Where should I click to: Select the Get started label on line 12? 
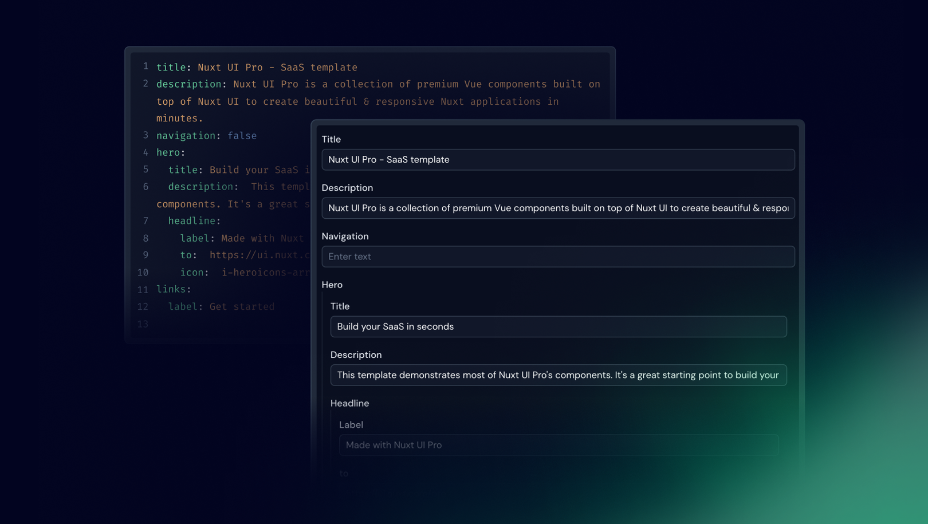pyautogui.click(x=242, y=306)
